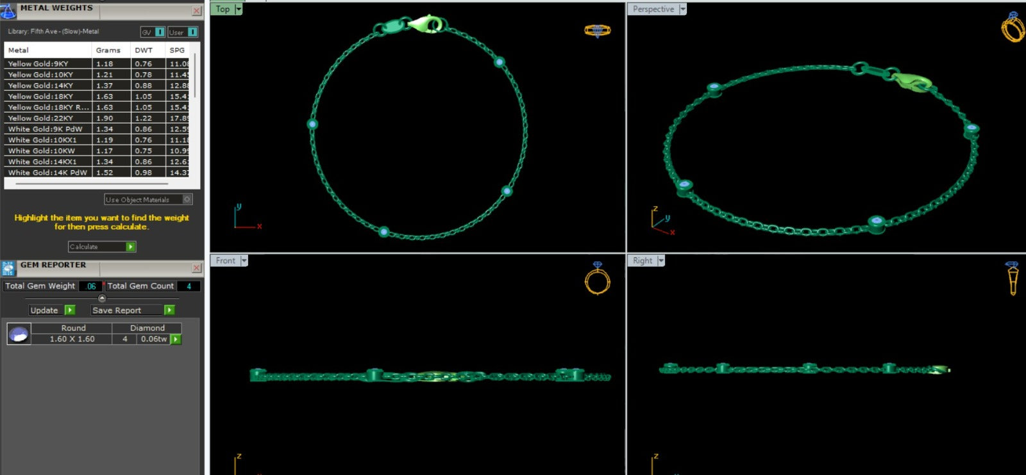1026x475 pixels.
Task: Click the Metal Weights scale icon
Action: pos(8,11)
